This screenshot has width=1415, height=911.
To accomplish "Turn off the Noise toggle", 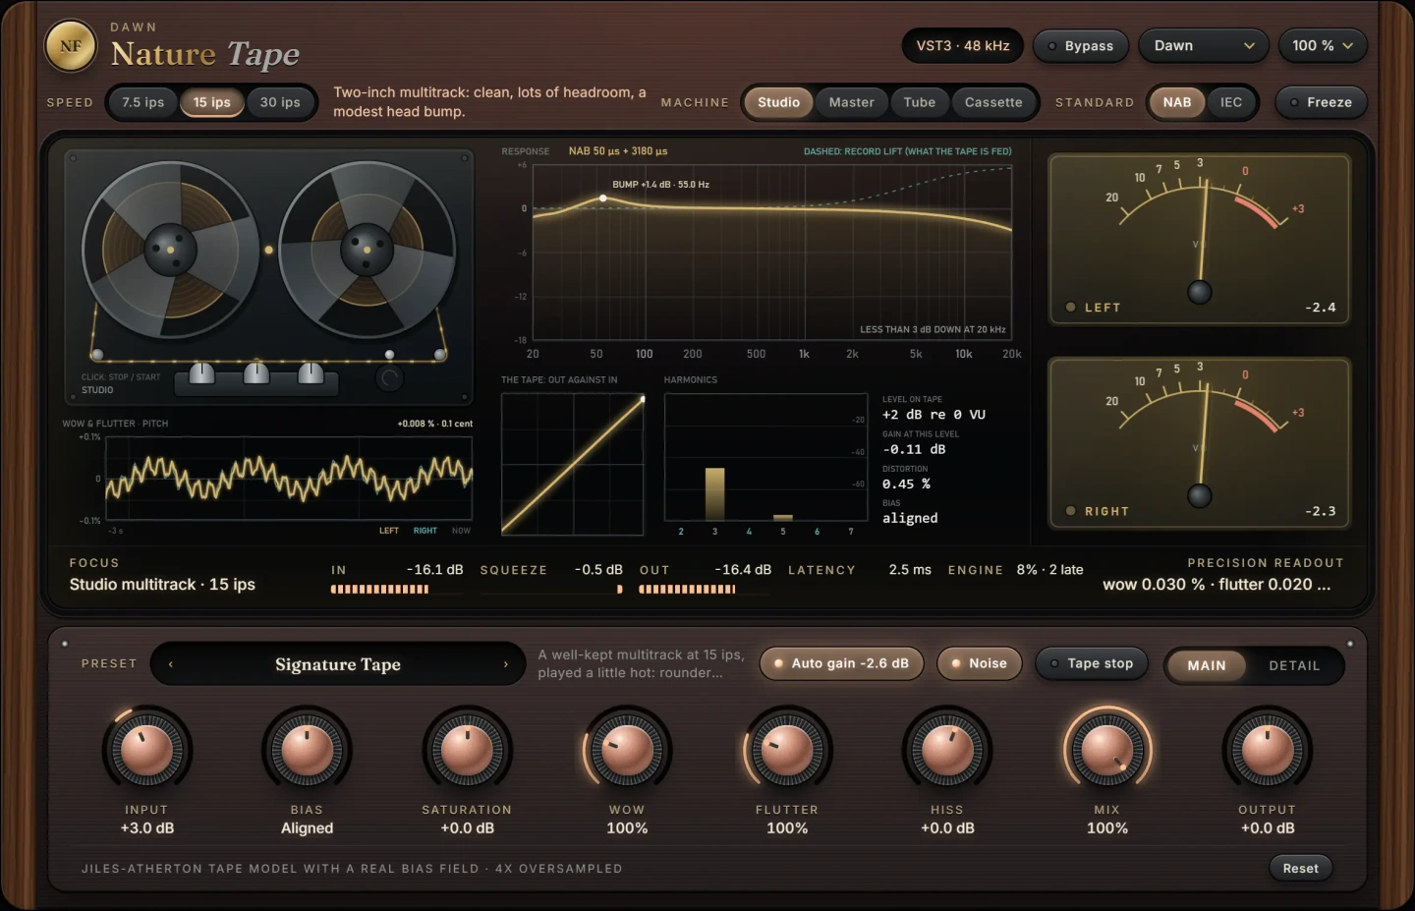I will (979, 663).
